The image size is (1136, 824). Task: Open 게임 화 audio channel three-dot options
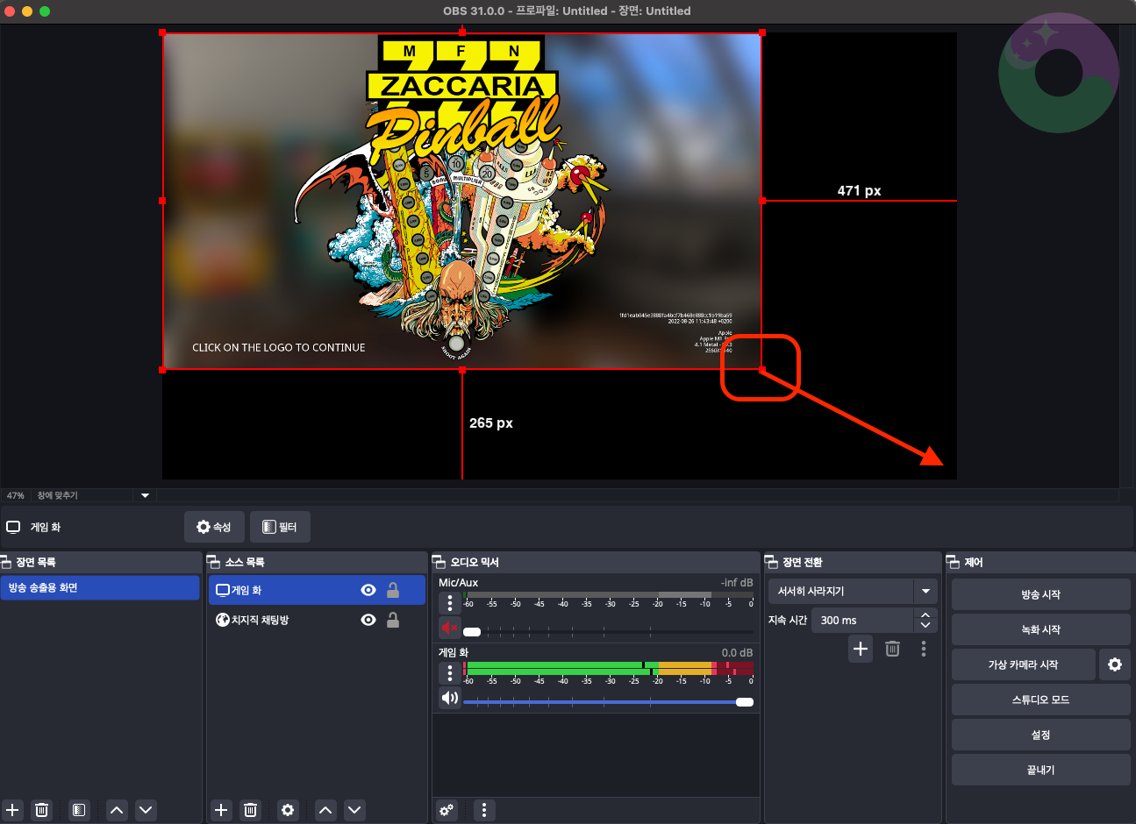pyautogui.click(x=450, y=672)
